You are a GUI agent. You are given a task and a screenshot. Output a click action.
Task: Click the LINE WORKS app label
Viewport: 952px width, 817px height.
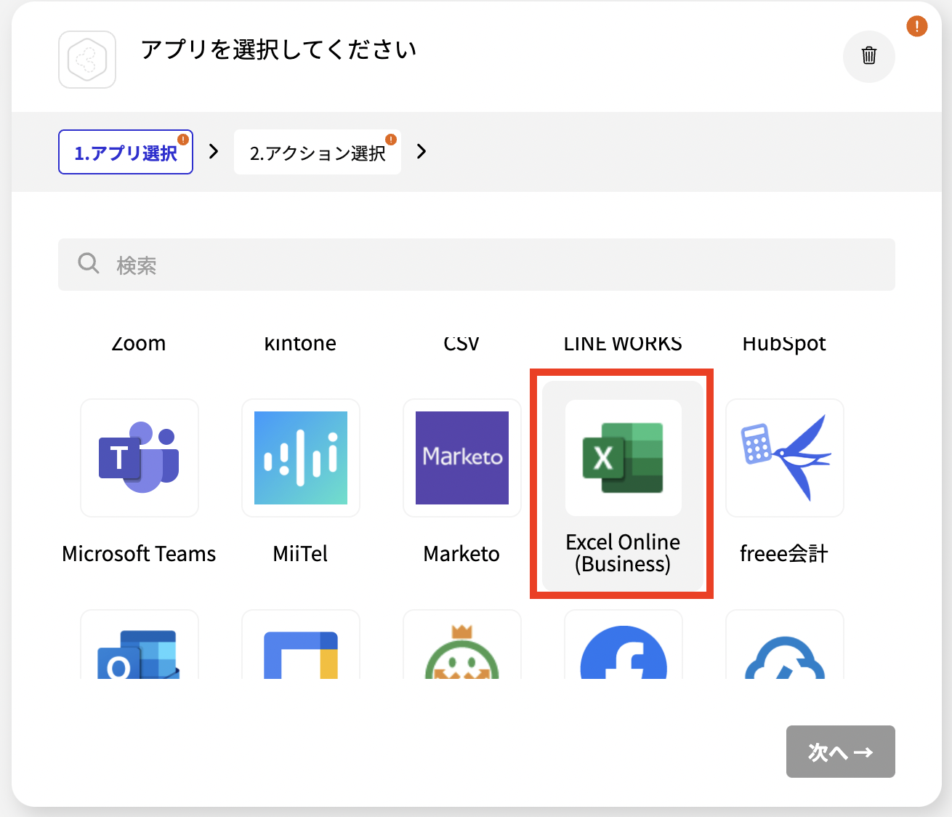click(623, 344)
